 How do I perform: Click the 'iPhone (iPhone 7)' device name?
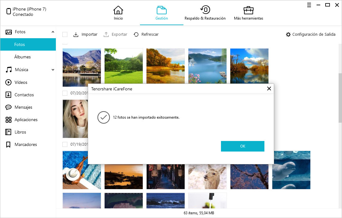[29, 9]
